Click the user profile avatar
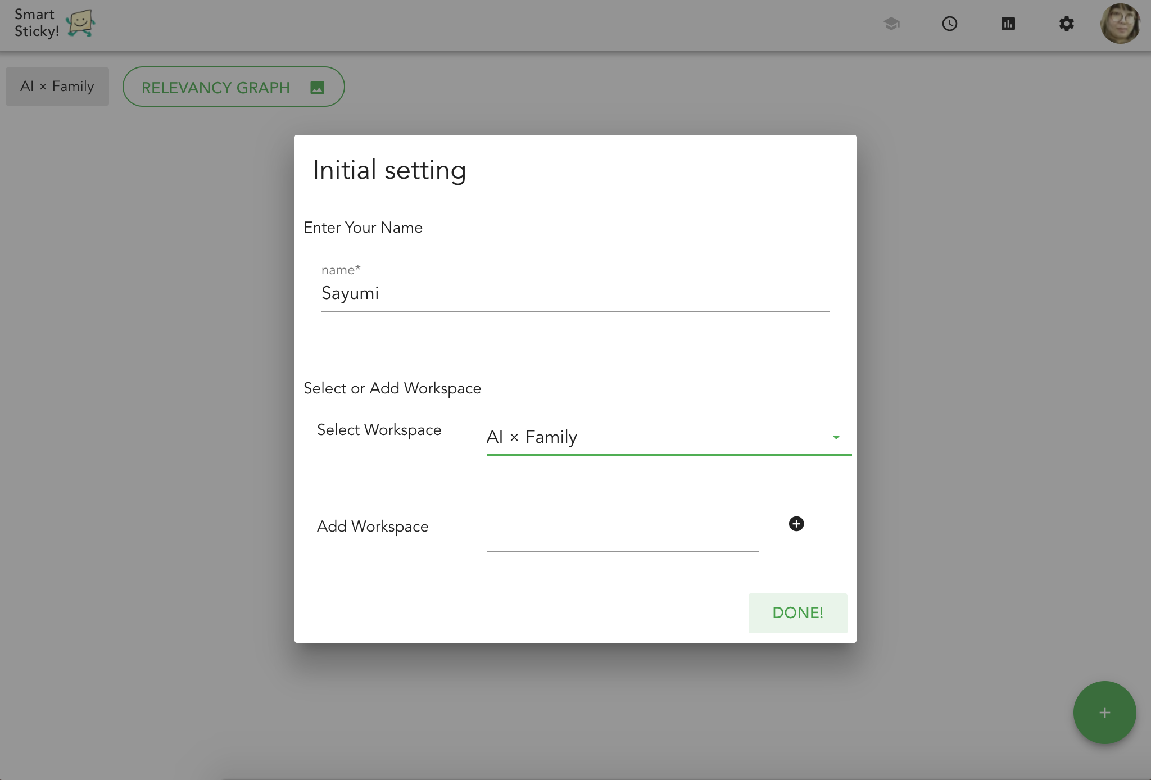 (x=1120, y=24)
